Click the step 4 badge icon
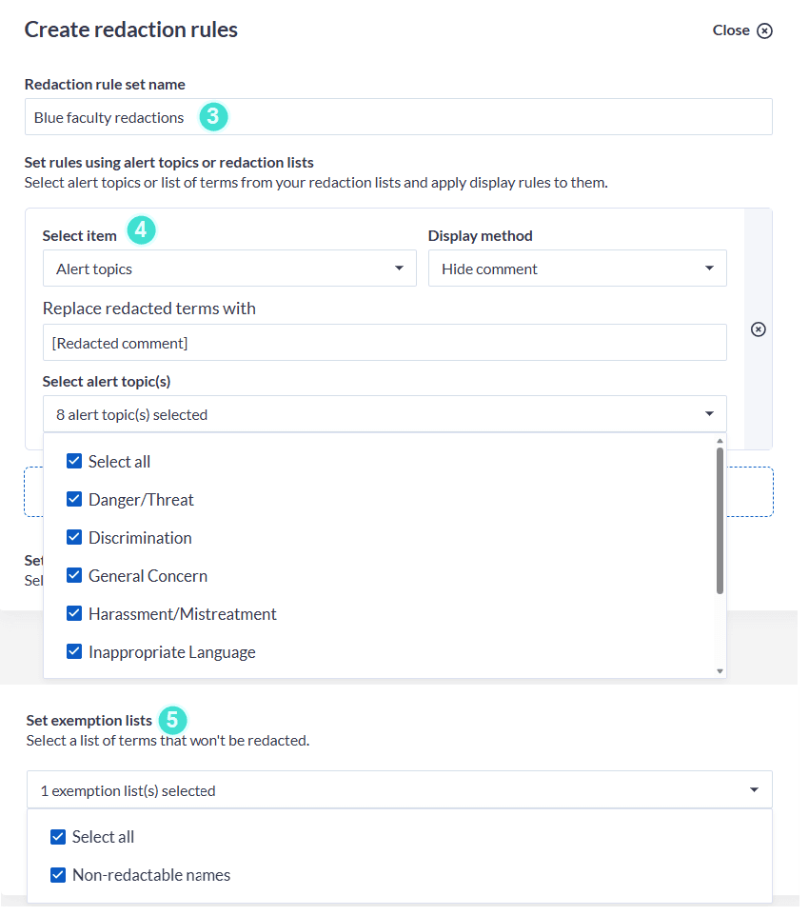The image size is (809, 916). 141,230
